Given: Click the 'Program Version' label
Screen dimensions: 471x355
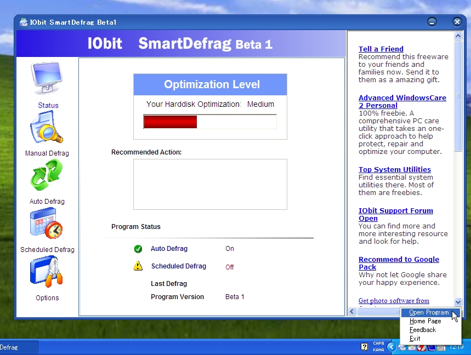Looking at the screenshot, I should point(177,297).
